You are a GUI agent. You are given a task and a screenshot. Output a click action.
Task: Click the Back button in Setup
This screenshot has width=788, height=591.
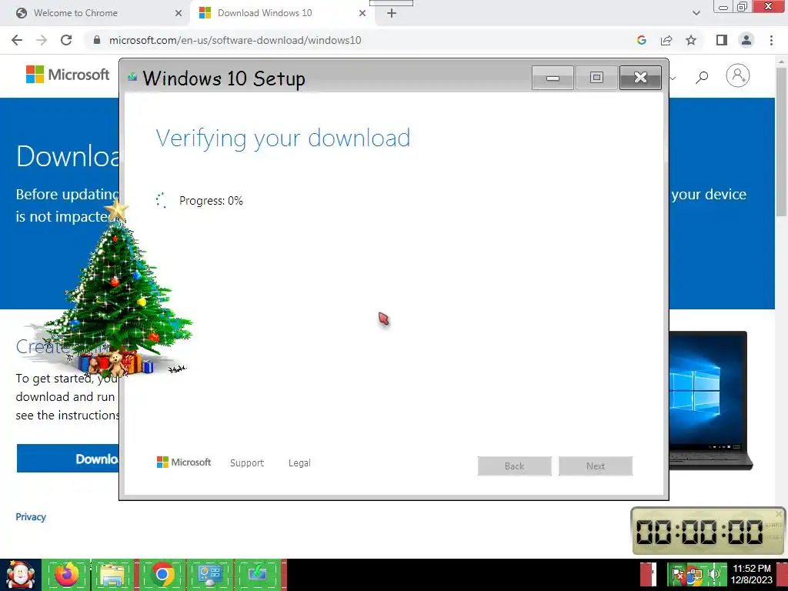click(515, 466)
